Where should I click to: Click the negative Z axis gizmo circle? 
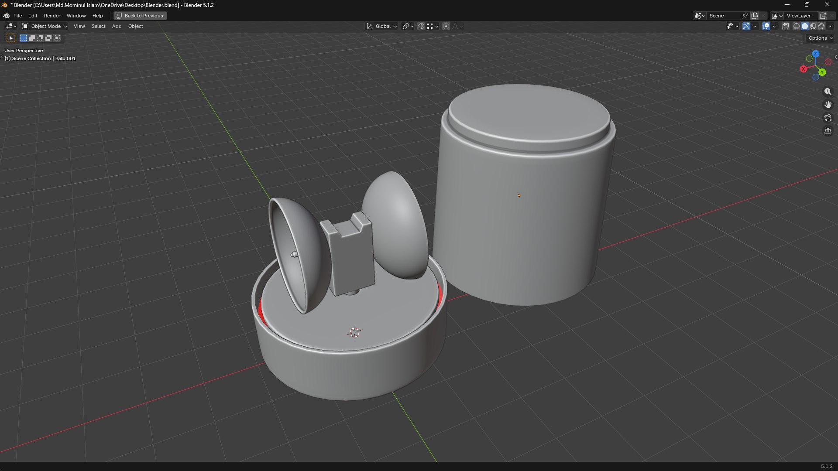tap(815, 78)
